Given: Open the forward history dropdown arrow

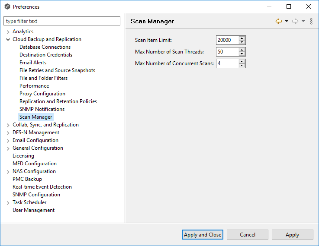Looking at the screenshot, I should tap(303, 21).
